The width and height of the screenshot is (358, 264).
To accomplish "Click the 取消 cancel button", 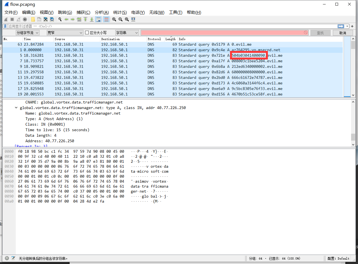I will (343, 33).
